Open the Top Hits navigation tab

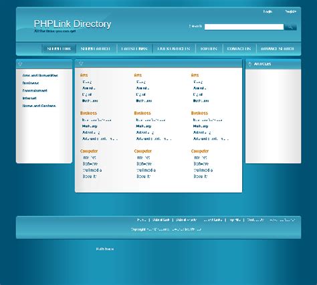coord(209,49)
